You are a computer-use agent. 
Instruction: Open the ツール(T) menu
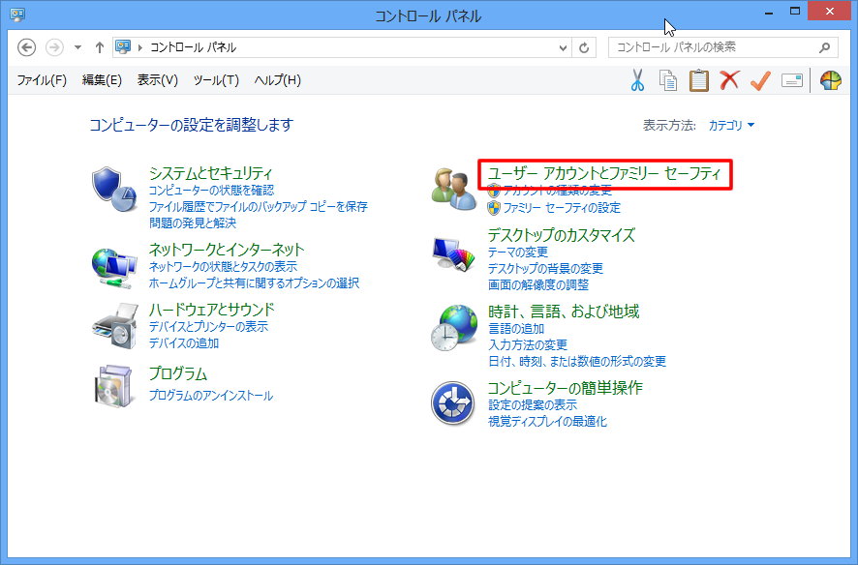pos(216,80)
